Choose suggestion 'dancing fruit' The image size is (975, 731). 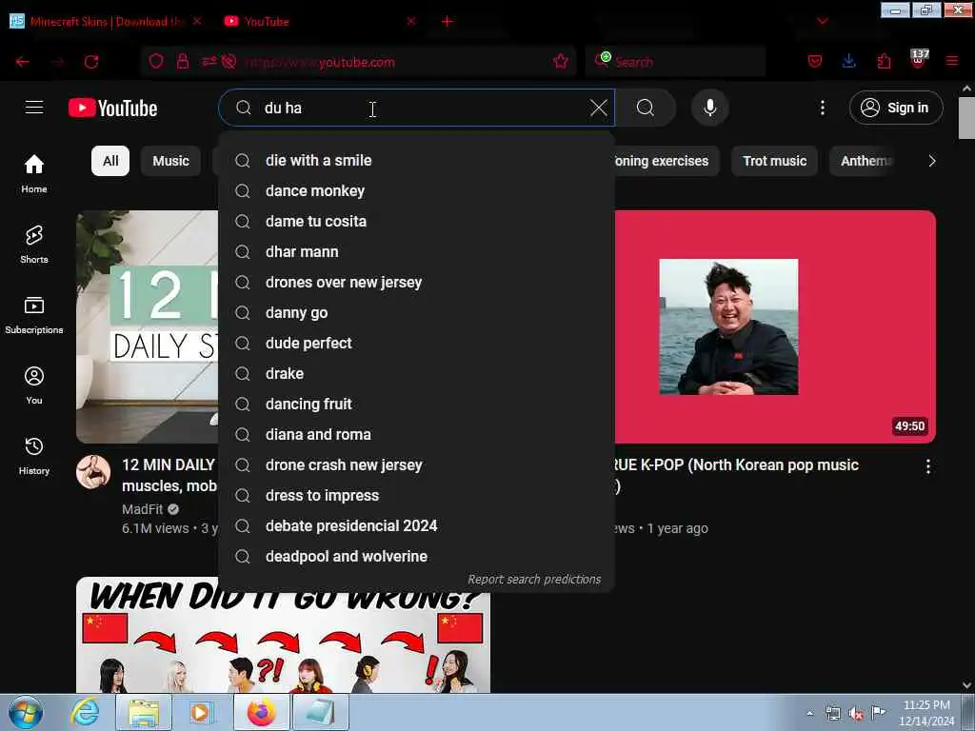point(417,404)
